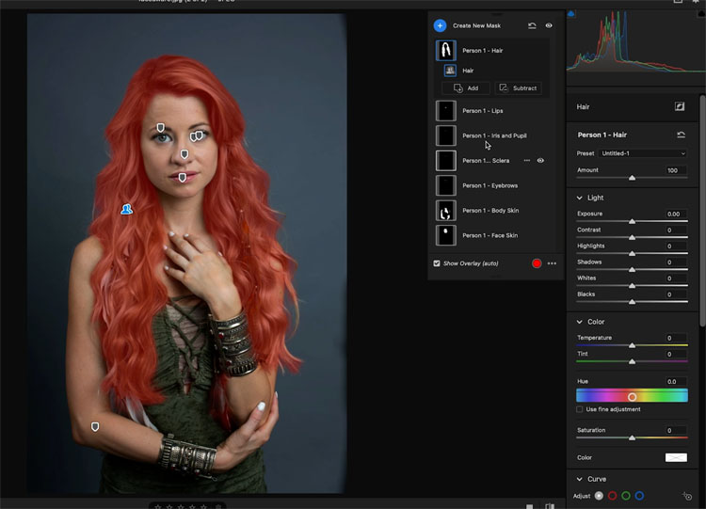Click the Exposure slider handle
This screenshot has height=509, width=706.
tap(633, 221)
